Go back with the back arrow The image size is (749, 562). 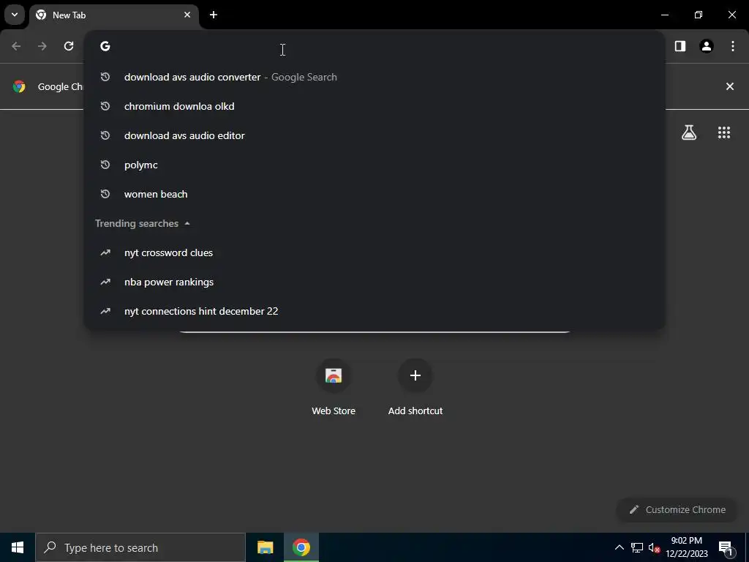click(x=16, y=46)
